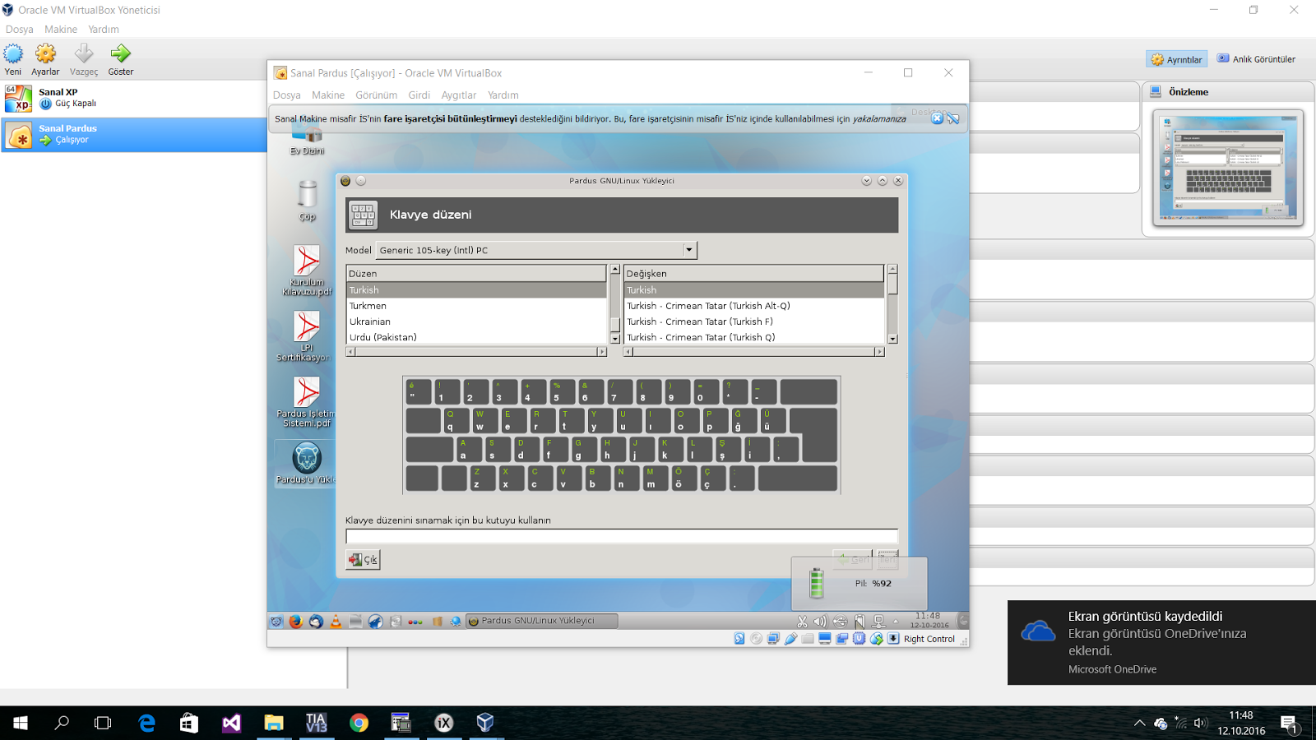1316x740 pixels.
Task: Click the Düzen list vertical scrollbar down arrow
Action: click(x=614, y=339)
